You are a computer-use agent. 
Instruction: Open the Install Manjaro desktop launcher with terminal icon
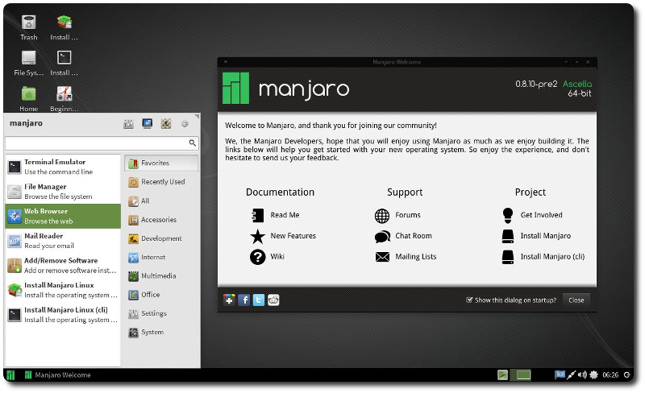64,63
